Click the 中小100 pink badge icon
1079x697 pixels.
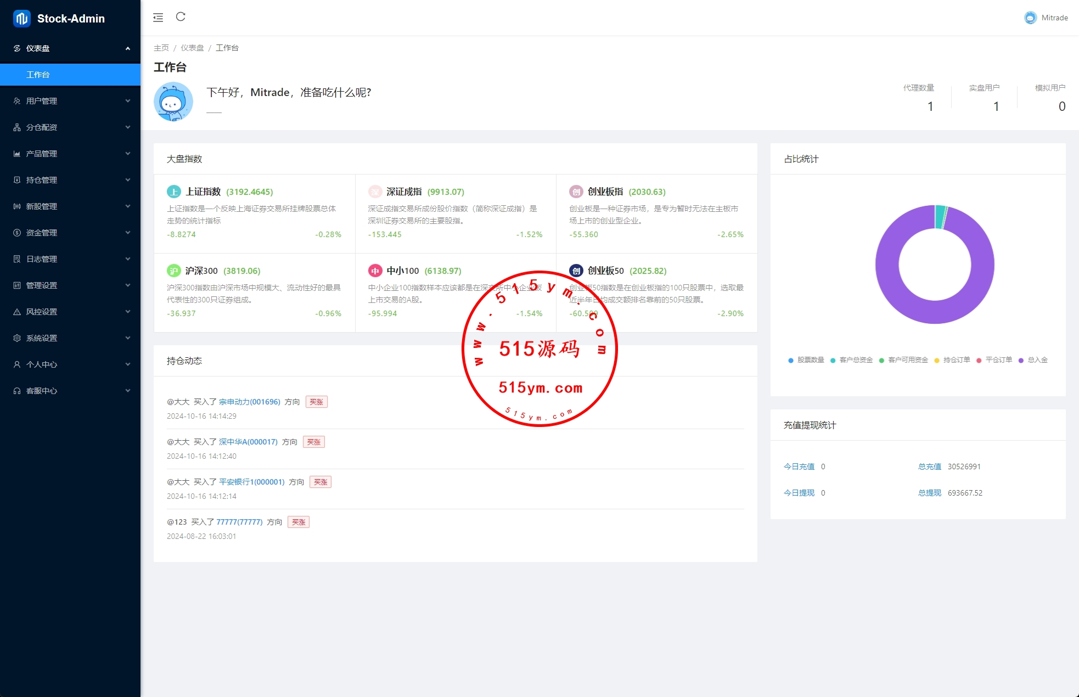click(x=375, y=271)
